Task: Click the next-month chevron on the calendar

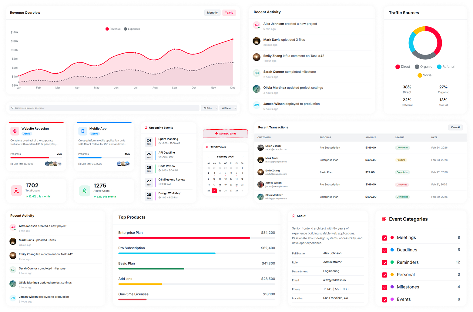Action: pyautogui.click(x=242, y=157)
